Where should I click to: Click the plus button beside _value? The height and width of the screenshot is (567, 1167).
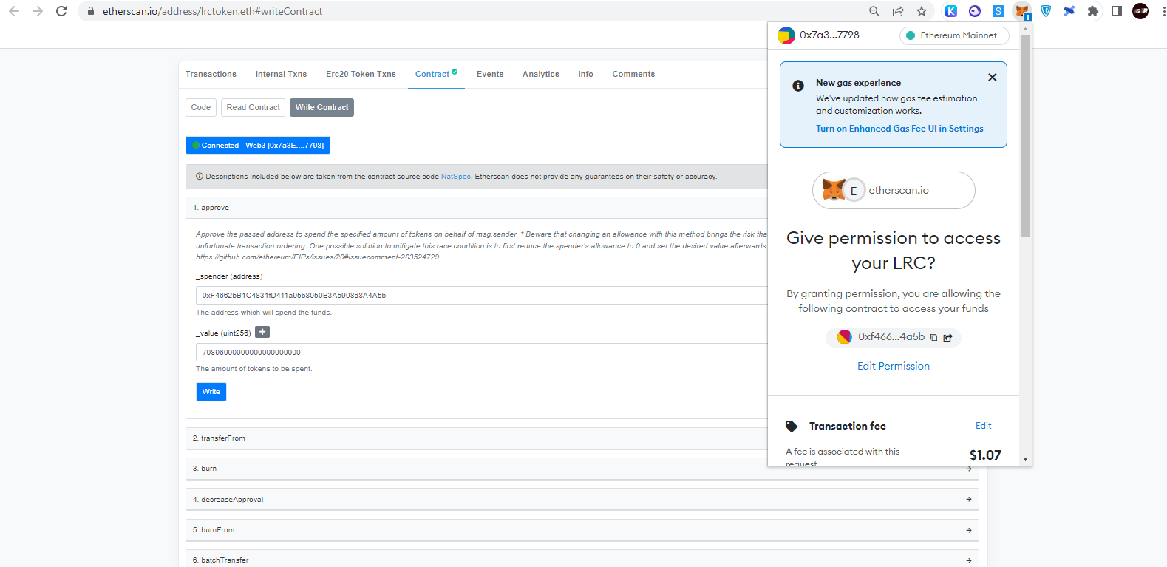(262, 332)
